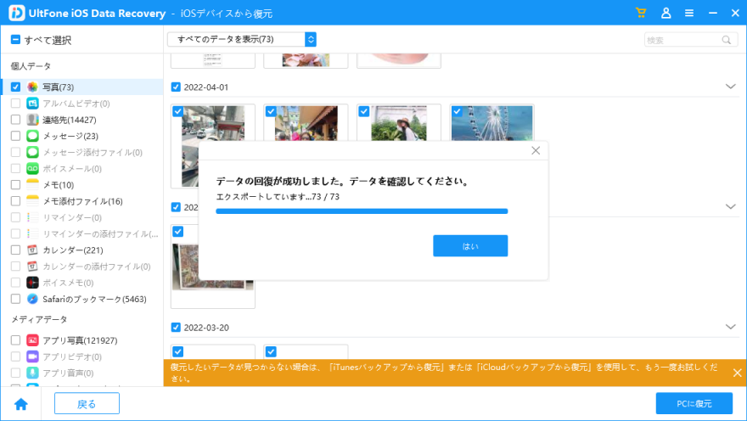Uncheck the Photos (73) checkbox
The image size is (747, 421).
pyautogui.click(x=16, y=87)
